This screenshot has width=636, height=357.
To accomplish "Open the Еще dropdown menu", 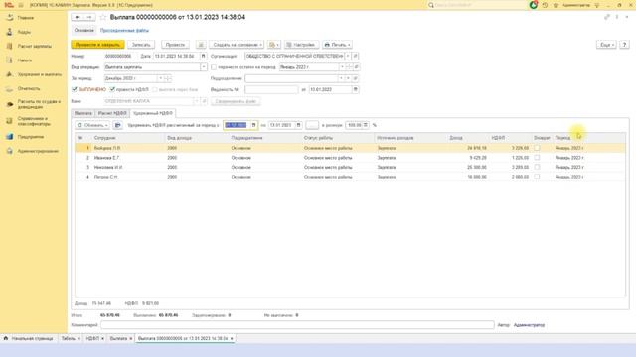I will point(606,45).
